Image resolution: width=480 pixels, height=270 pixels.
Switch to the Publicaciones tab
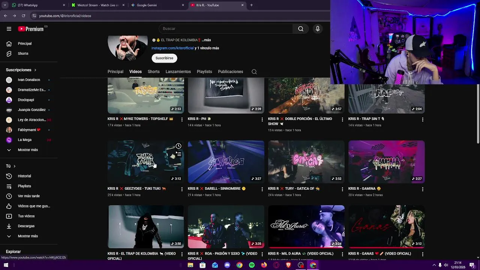(x=231, y=72)
